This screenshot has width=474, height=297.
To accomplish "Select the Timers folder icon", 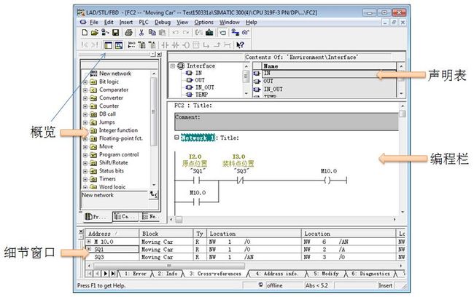I will 94,179.
